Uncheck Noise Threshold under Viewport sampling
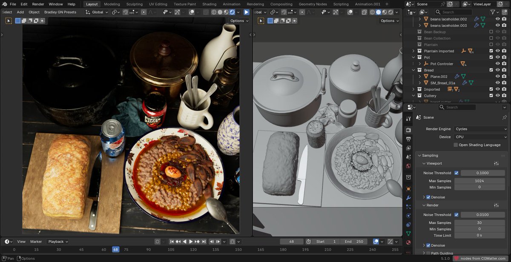Screen dimensions: 511x262 coord(456,173)
